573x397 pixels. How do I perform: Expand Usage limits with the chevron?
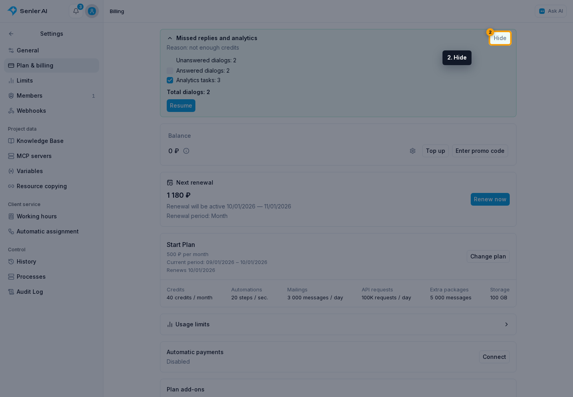[507, 324]
